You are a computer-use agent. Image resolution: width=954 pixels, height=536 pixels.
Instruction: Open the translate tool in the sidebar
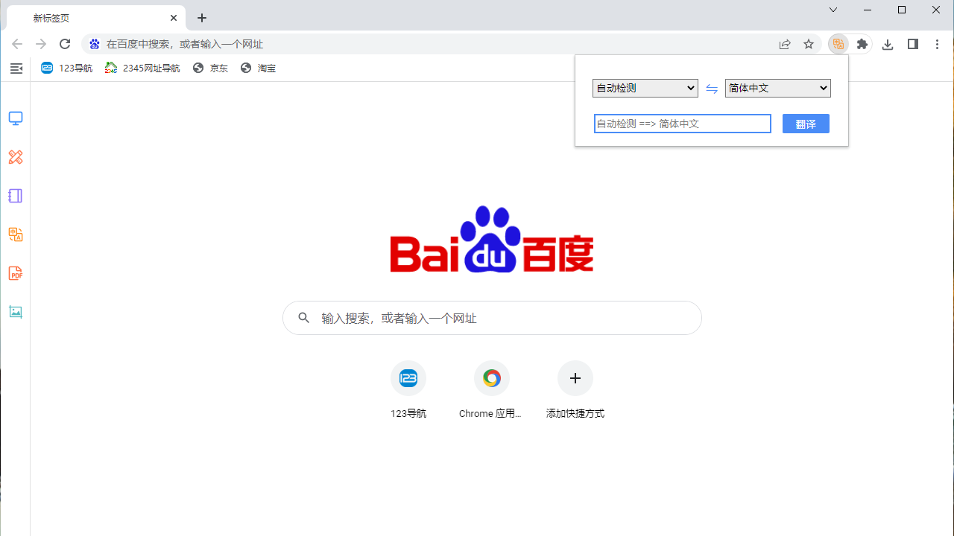click(16, 234)
